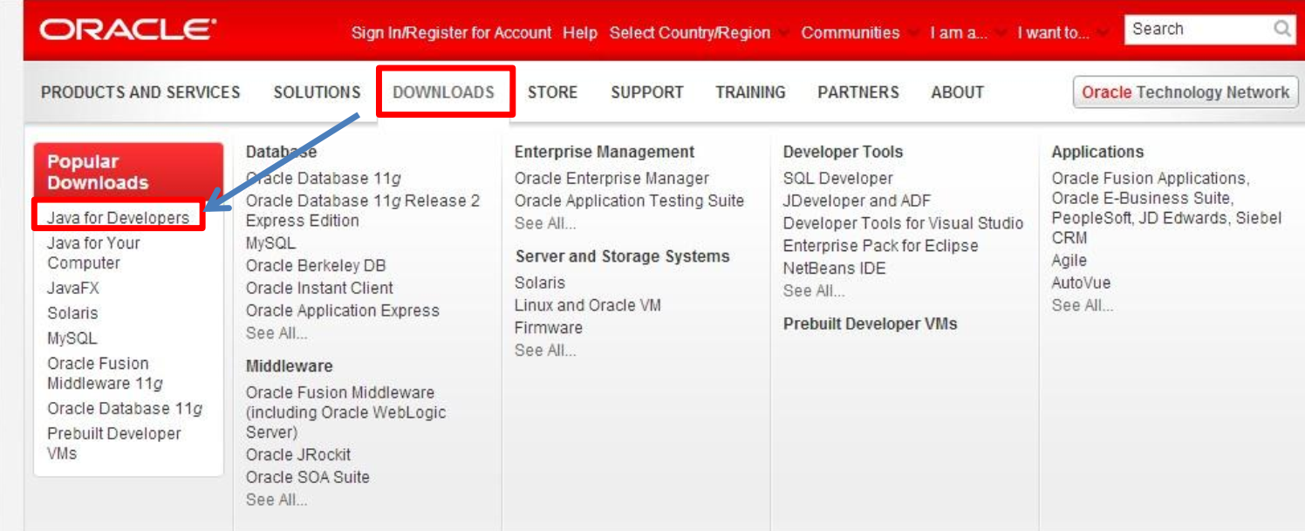Open Prebuilt Developer VMs popular link
Image resolution: width=1305 pixels, height=531 pixels.
click(x=113, y=444)
